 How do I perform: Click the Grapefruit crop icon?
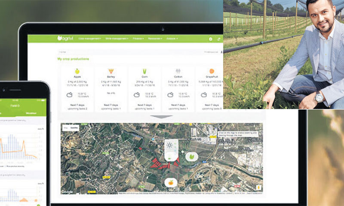pyautogui.click(x=212, y=71)
